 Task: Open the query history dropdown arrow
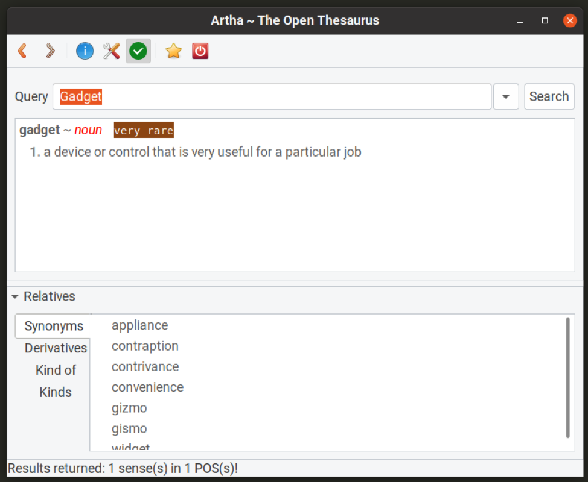pos(506,97)
